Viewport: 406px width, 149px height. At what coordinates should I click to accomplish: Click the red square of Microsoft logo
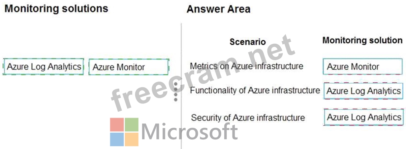click(117, 125)
